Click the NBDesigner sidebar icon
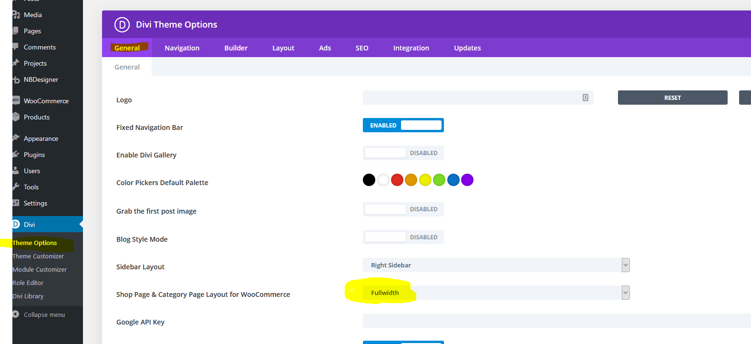Screen dimensions: 751x344 pos(16,79)
